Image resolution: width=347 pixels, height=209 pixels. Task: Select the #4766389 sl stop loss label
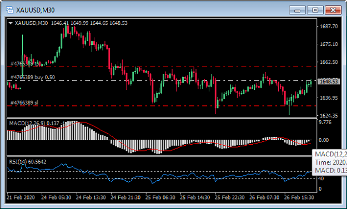24,103
